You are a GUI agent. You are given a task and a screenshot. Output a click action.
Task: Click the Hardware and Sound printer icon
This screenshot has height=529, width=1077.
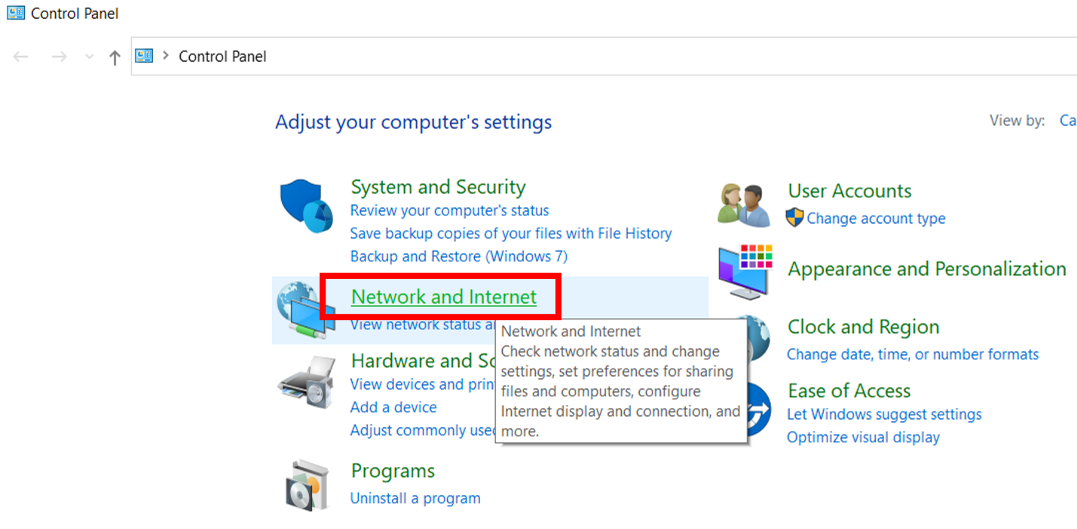pos(306,383)
